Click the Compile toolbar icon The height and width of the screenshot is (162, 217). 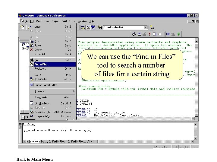(134, 34)
